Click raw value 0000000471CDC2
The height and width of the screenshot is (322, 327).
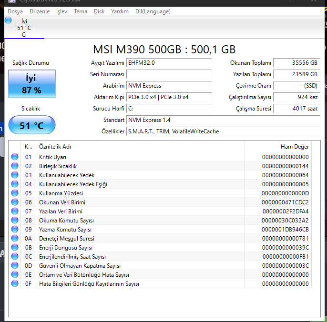tap(285, 202)
